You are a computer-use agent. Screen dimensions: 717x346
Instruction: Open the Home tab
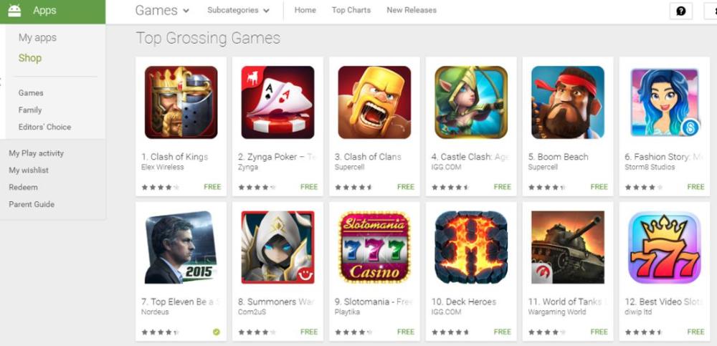point(305,10)
